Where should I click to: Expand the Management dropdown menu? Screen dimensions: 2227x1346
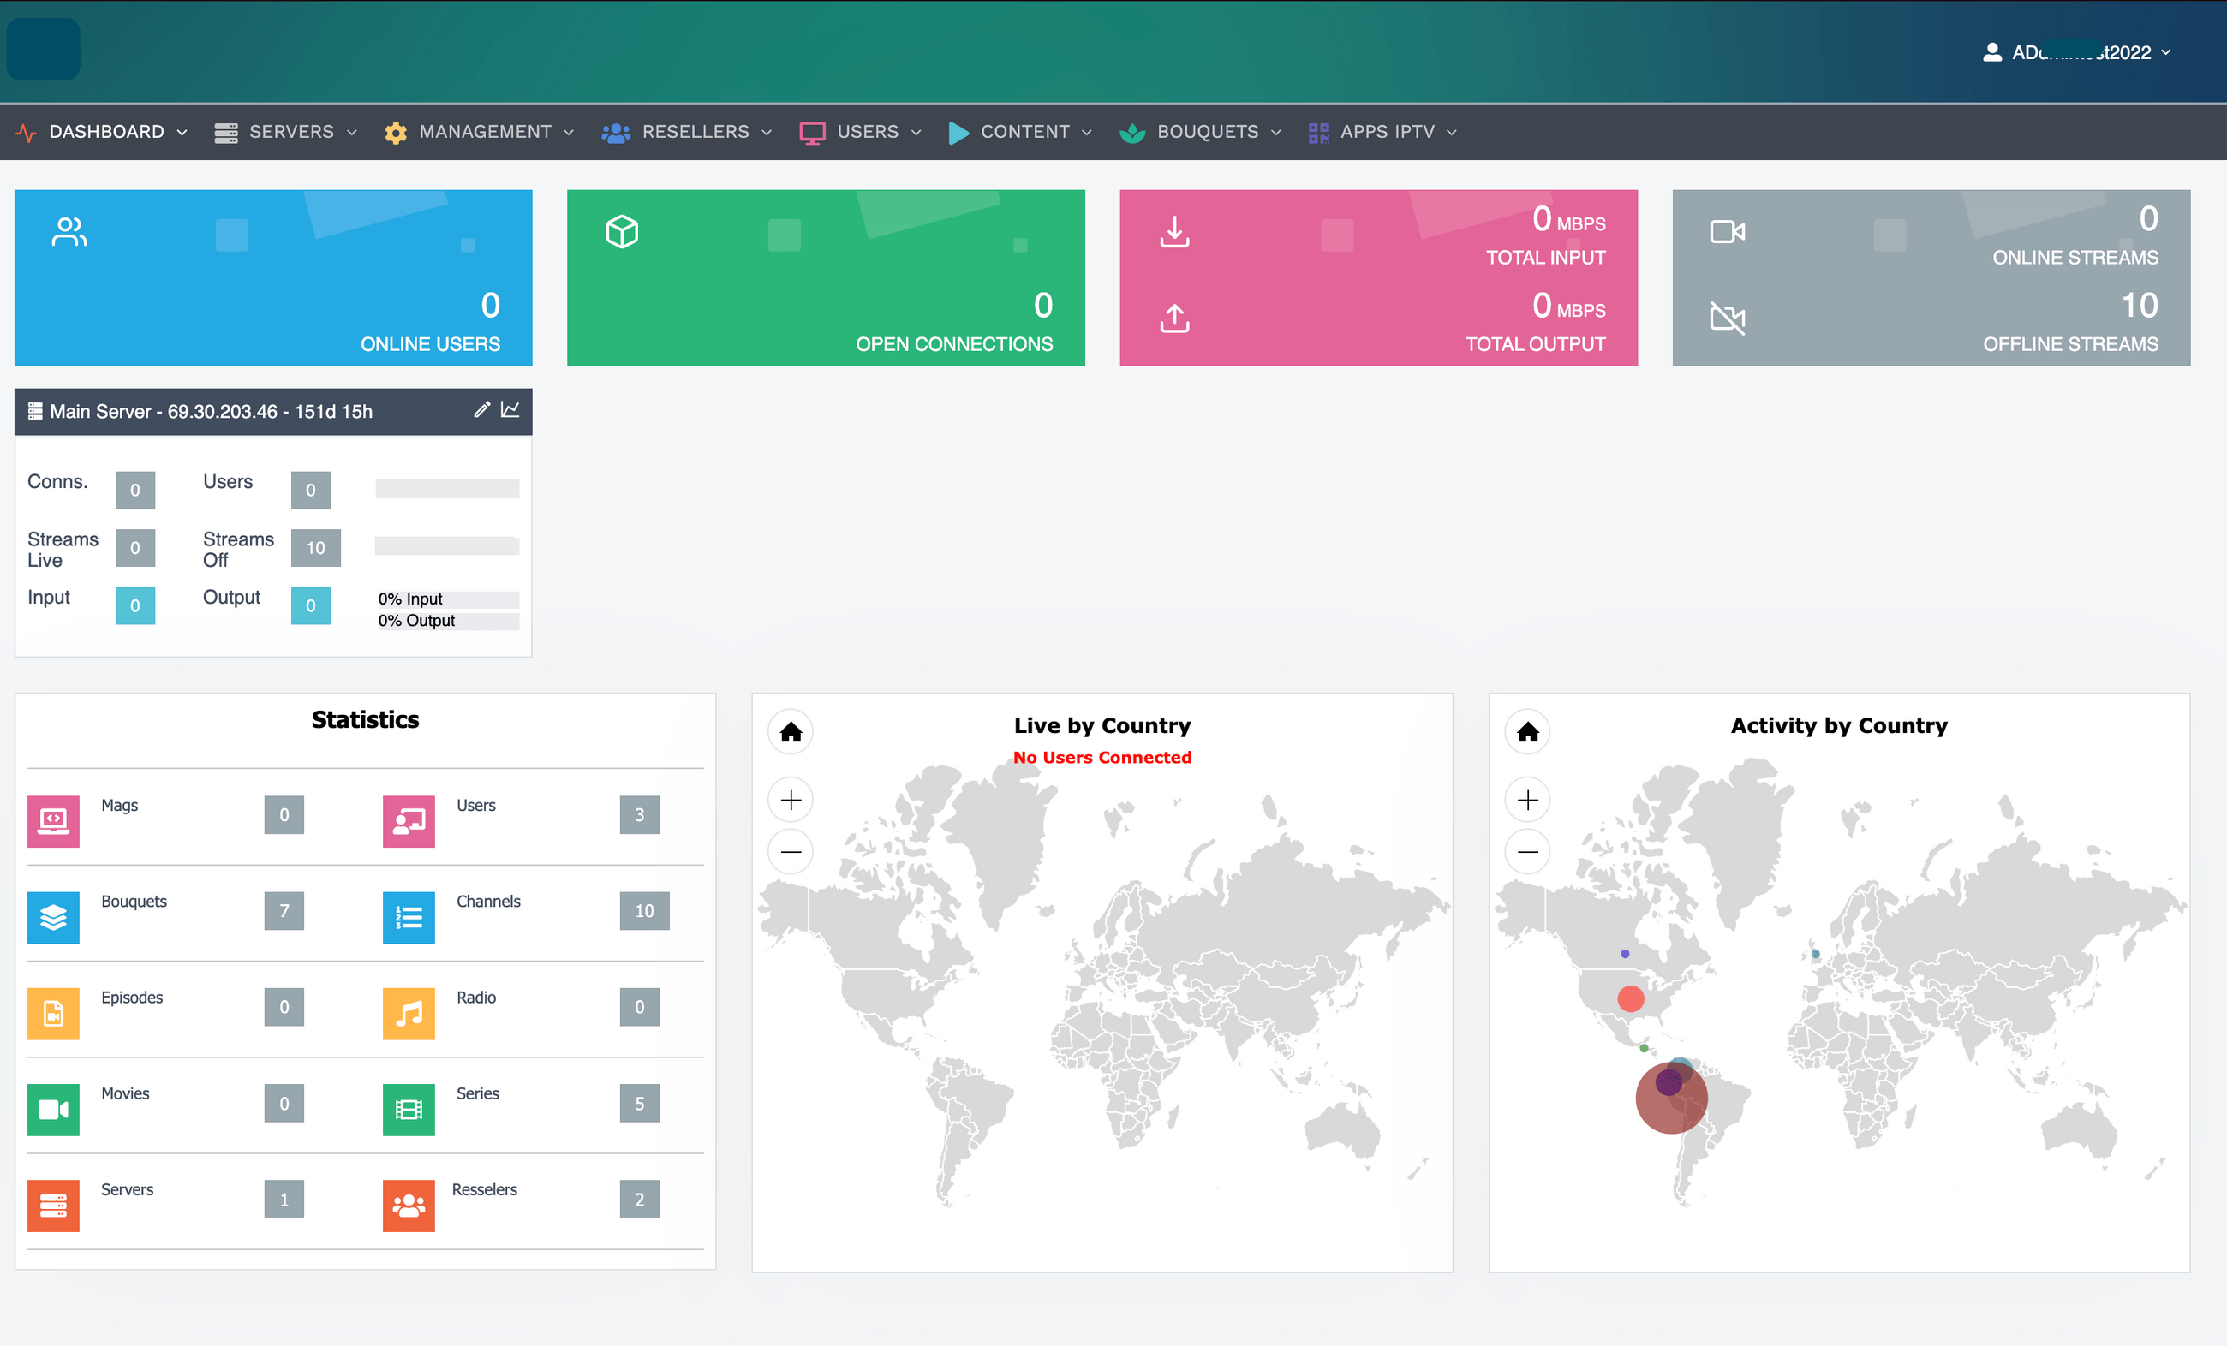(479, 132)
